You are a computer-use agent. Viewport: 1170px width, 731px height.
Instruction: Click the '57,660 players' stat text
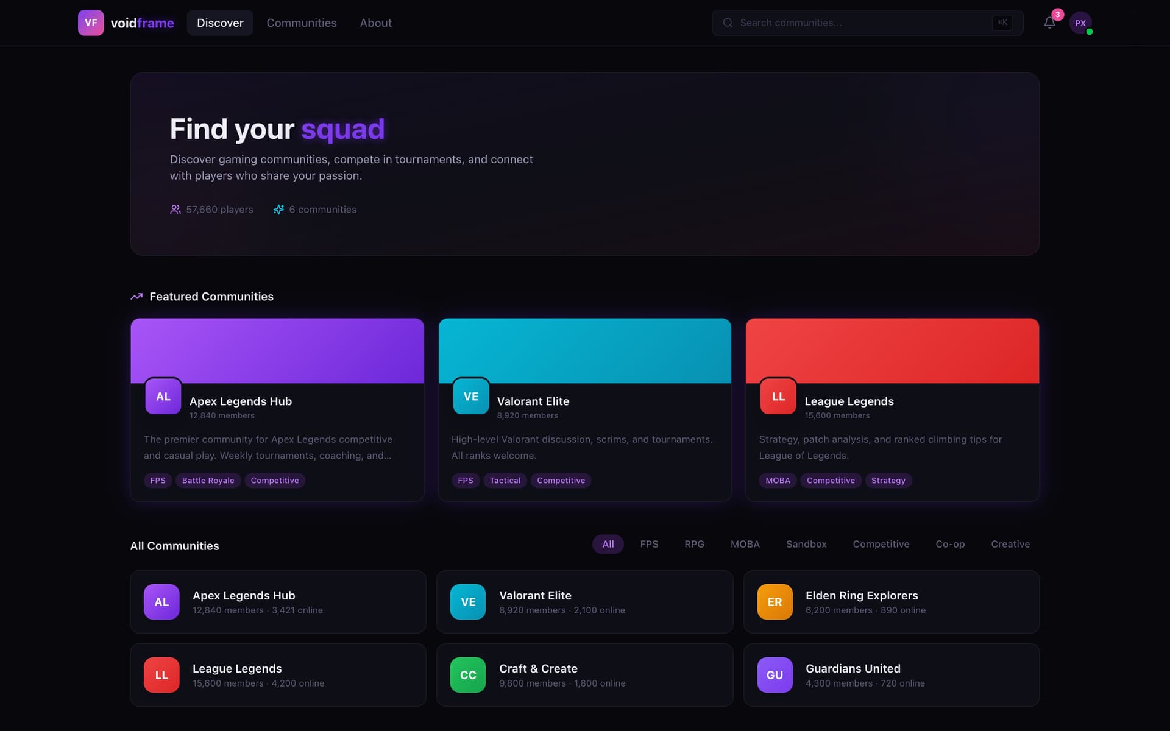point(219,210)
